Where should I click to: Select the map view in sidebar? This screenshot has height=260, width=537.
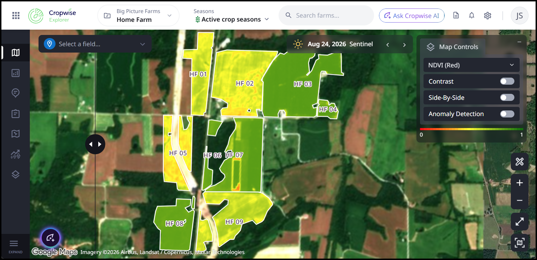16,53
